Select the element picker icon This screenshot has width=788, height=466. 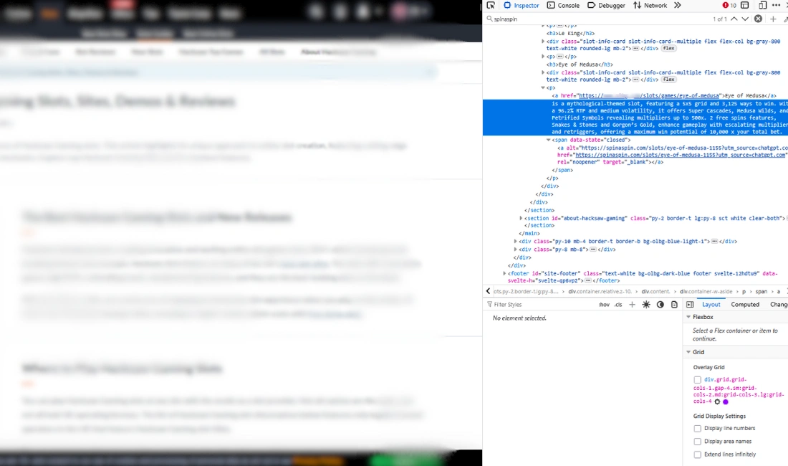click(491, 6)
